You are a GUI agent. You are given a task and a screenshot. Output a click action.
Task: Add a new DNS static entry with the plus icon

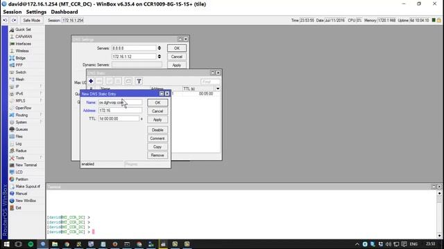pyautogui.click(x=91, y=81)
